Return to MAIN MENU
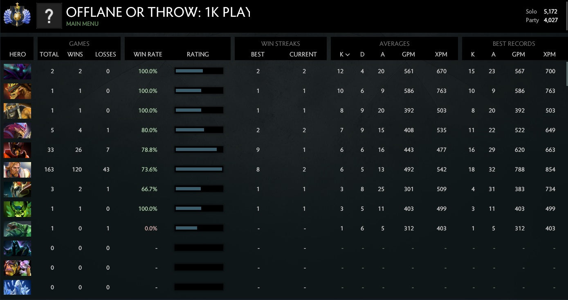The height and width of the screenshot is (300, 568). tap(82, 24)
